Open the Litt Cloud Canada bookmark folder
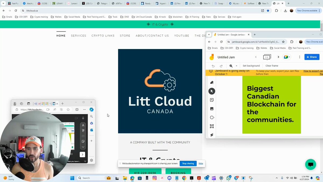 (x=142, y=17)
